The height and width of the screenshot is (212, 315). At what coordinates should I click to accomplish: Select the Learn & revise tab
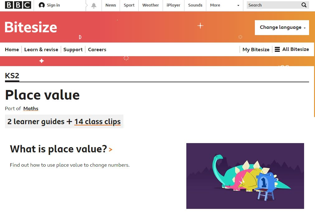coord(41,49)
